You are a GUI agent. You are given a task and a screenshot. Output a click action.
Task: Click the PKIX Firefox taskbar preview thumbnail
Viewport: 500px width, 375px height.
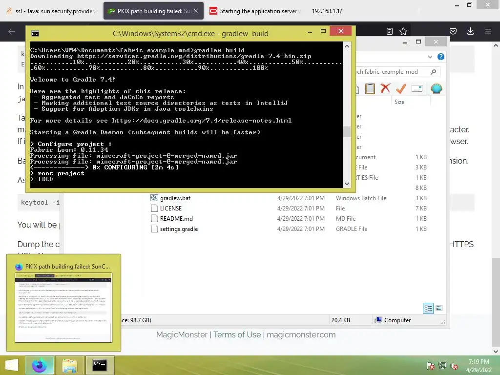point(63,308)
